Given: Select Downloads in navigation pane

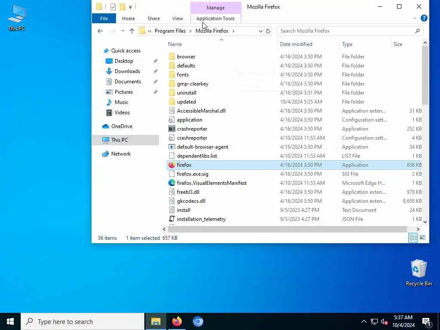Looking at the screenshot, I should pos(127,71).
